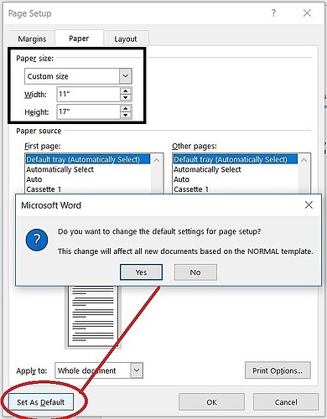Click the Set As Default button
This screenshot has width=327, height=419.
pos(41,402)
